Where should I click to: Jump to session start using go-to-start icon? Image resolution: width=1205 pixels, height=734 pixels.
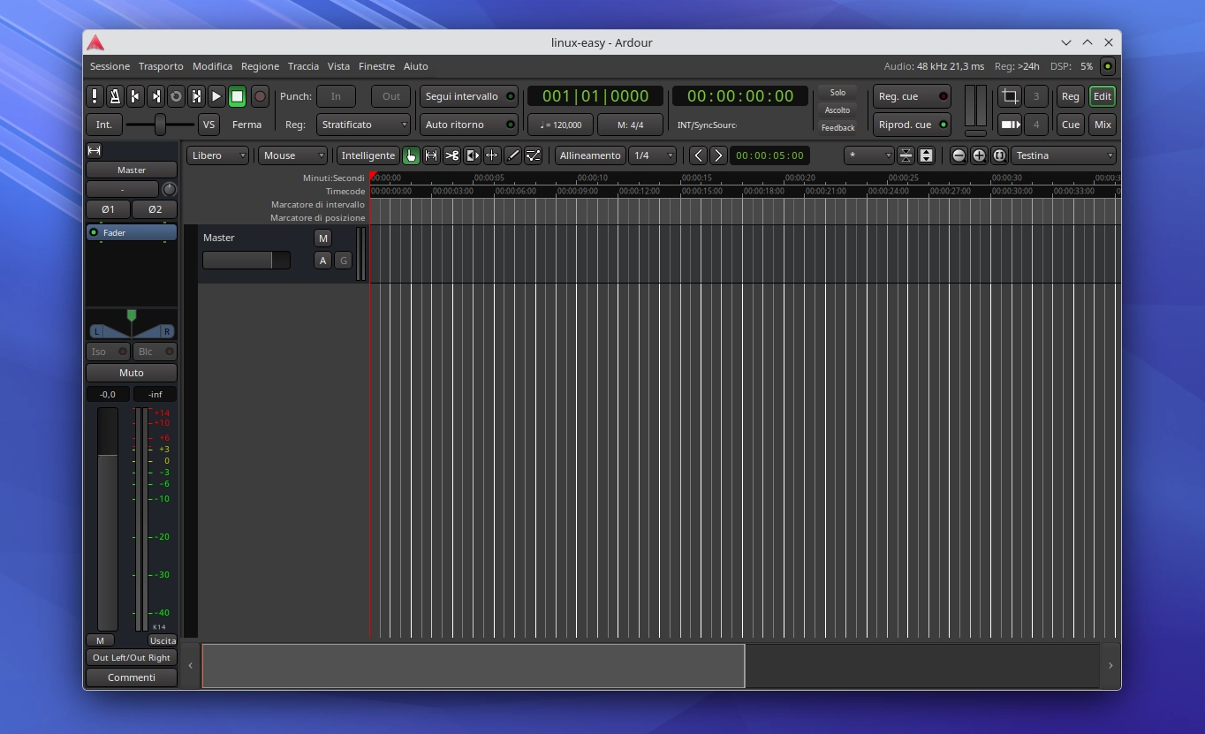point(135,96)
